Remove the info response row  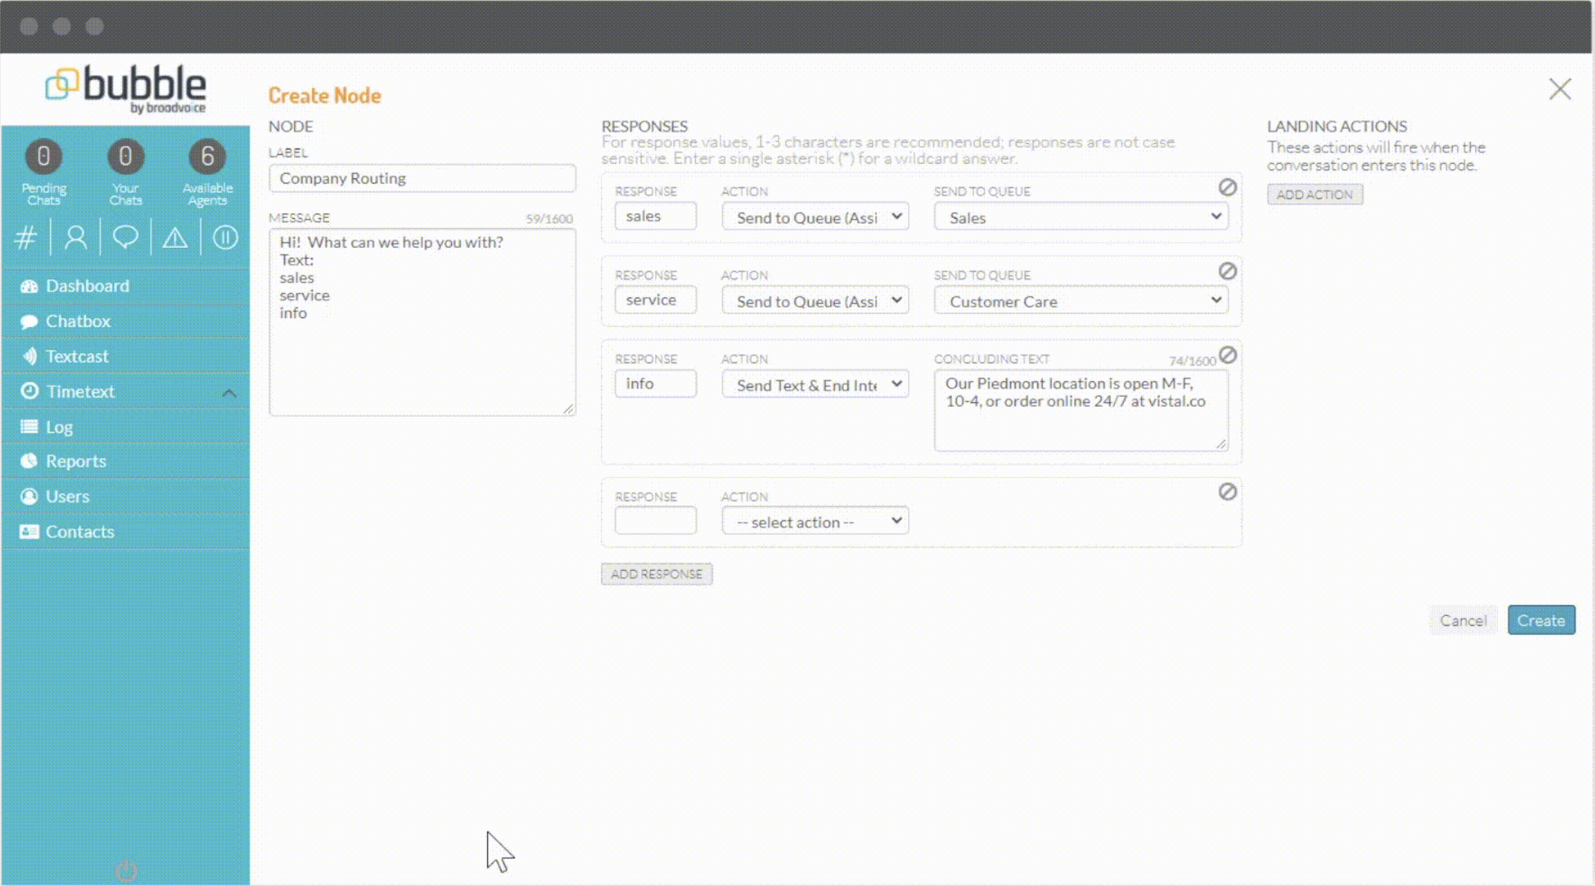click(x=1228, y=356)
